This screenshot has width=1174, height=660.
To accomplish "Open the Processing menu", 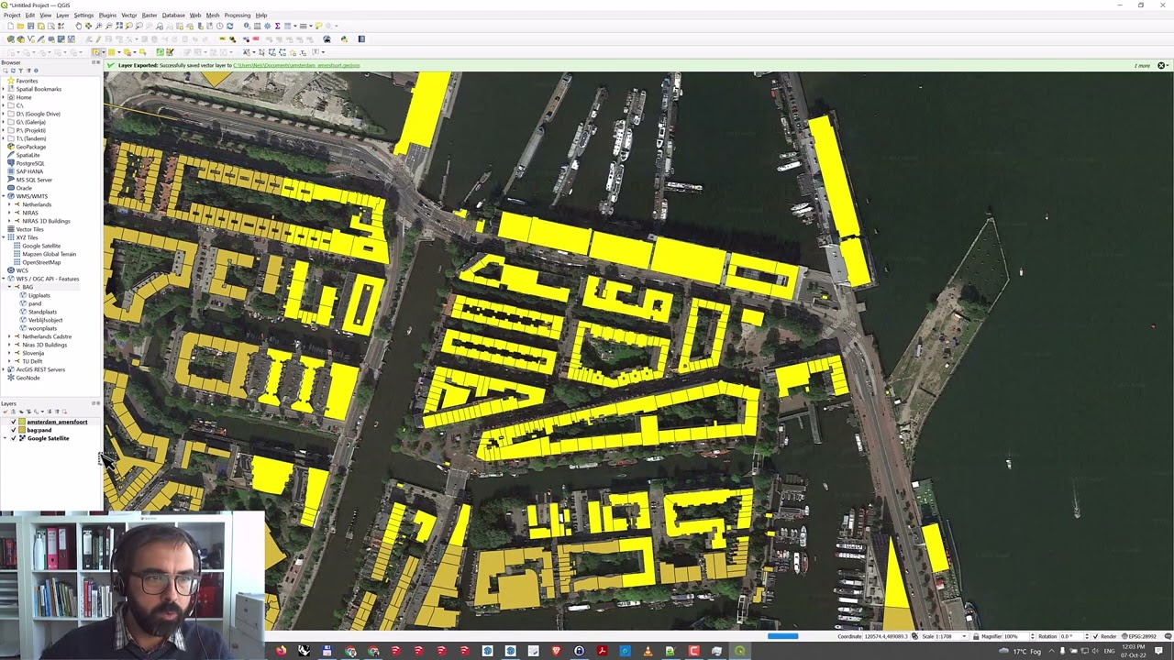I will 238,15.
